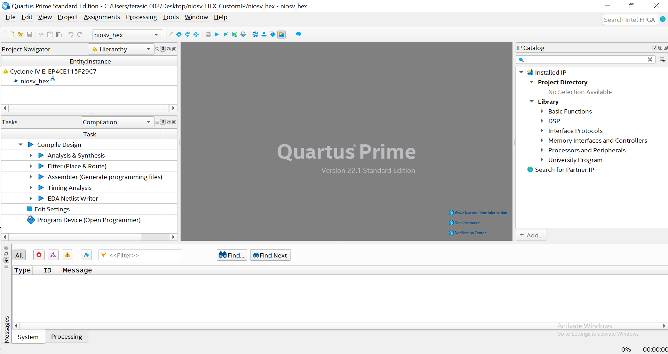Click the Redo arrow icon
668x354 pixels.
(x=80, y=34)
